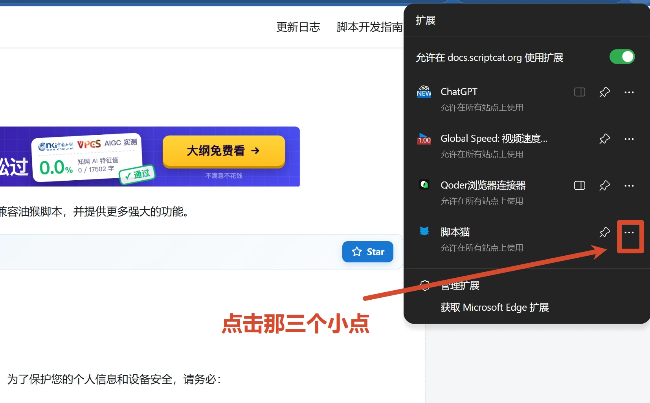The image size is (650, 403).
Task: Click the blue Star button
Action: pyautogui.click(x=368, y=252)
